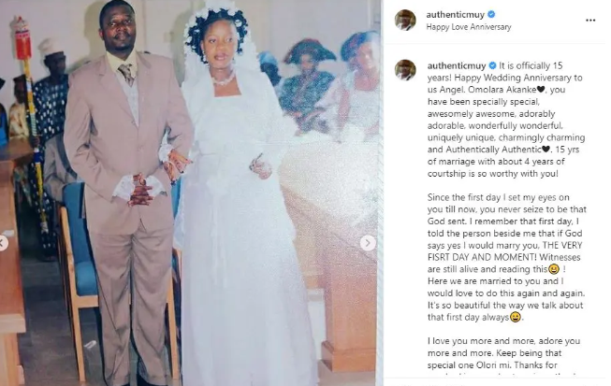Click verified badge beside header username
This screenshot has height=386, width=611.
(491, 14)
